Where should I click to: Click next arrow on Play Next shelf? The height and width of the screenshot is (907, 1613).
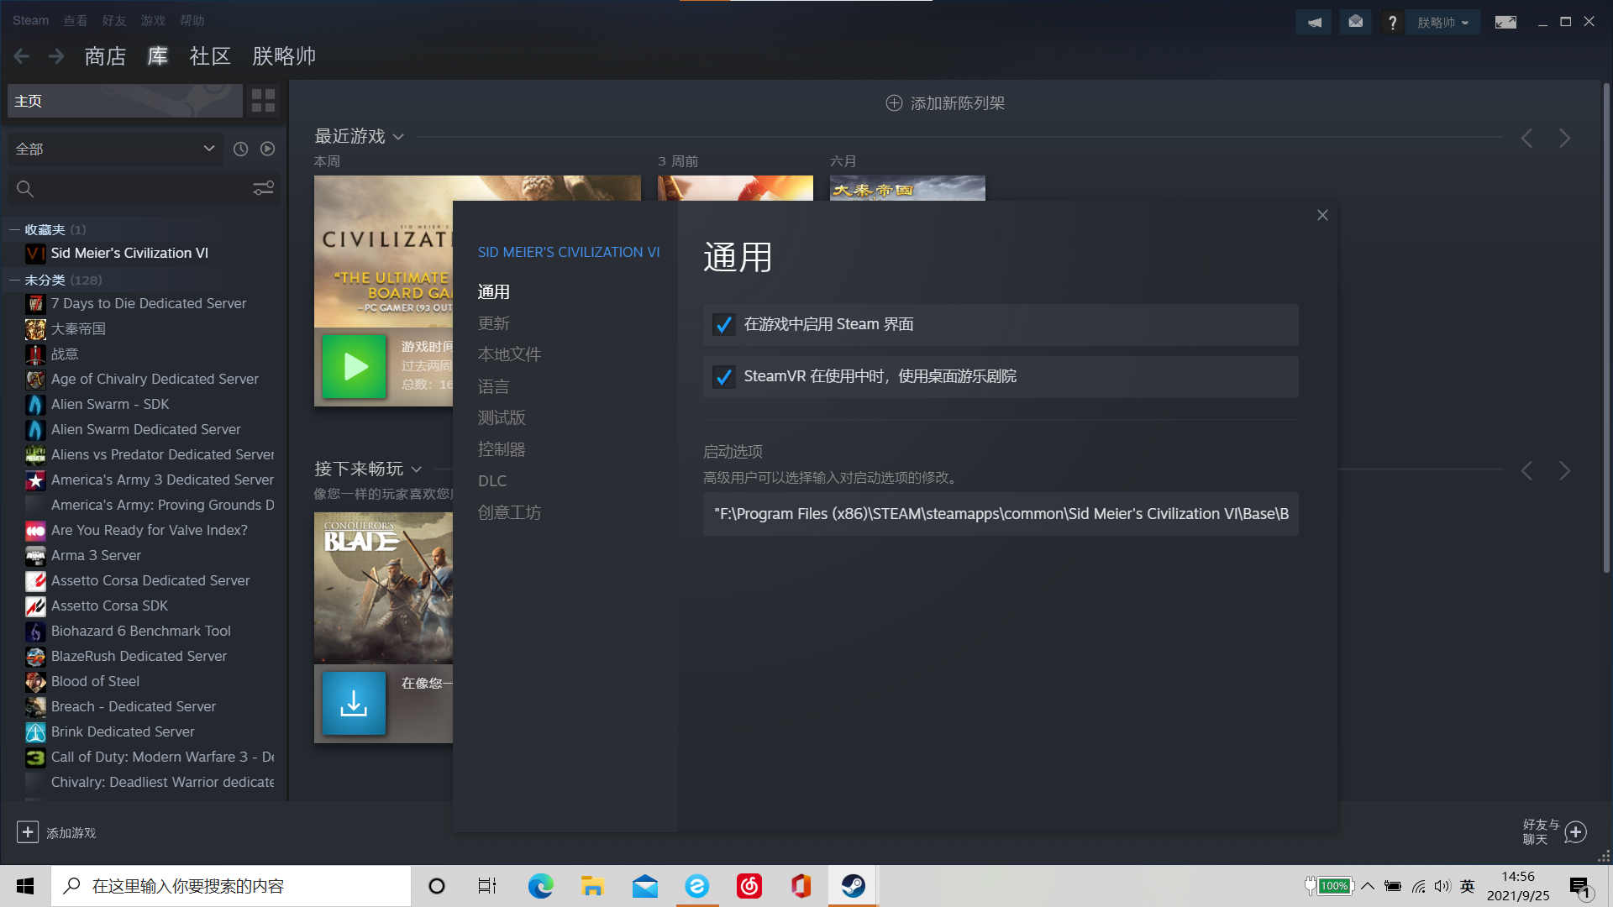click(x=1564, y=471)
